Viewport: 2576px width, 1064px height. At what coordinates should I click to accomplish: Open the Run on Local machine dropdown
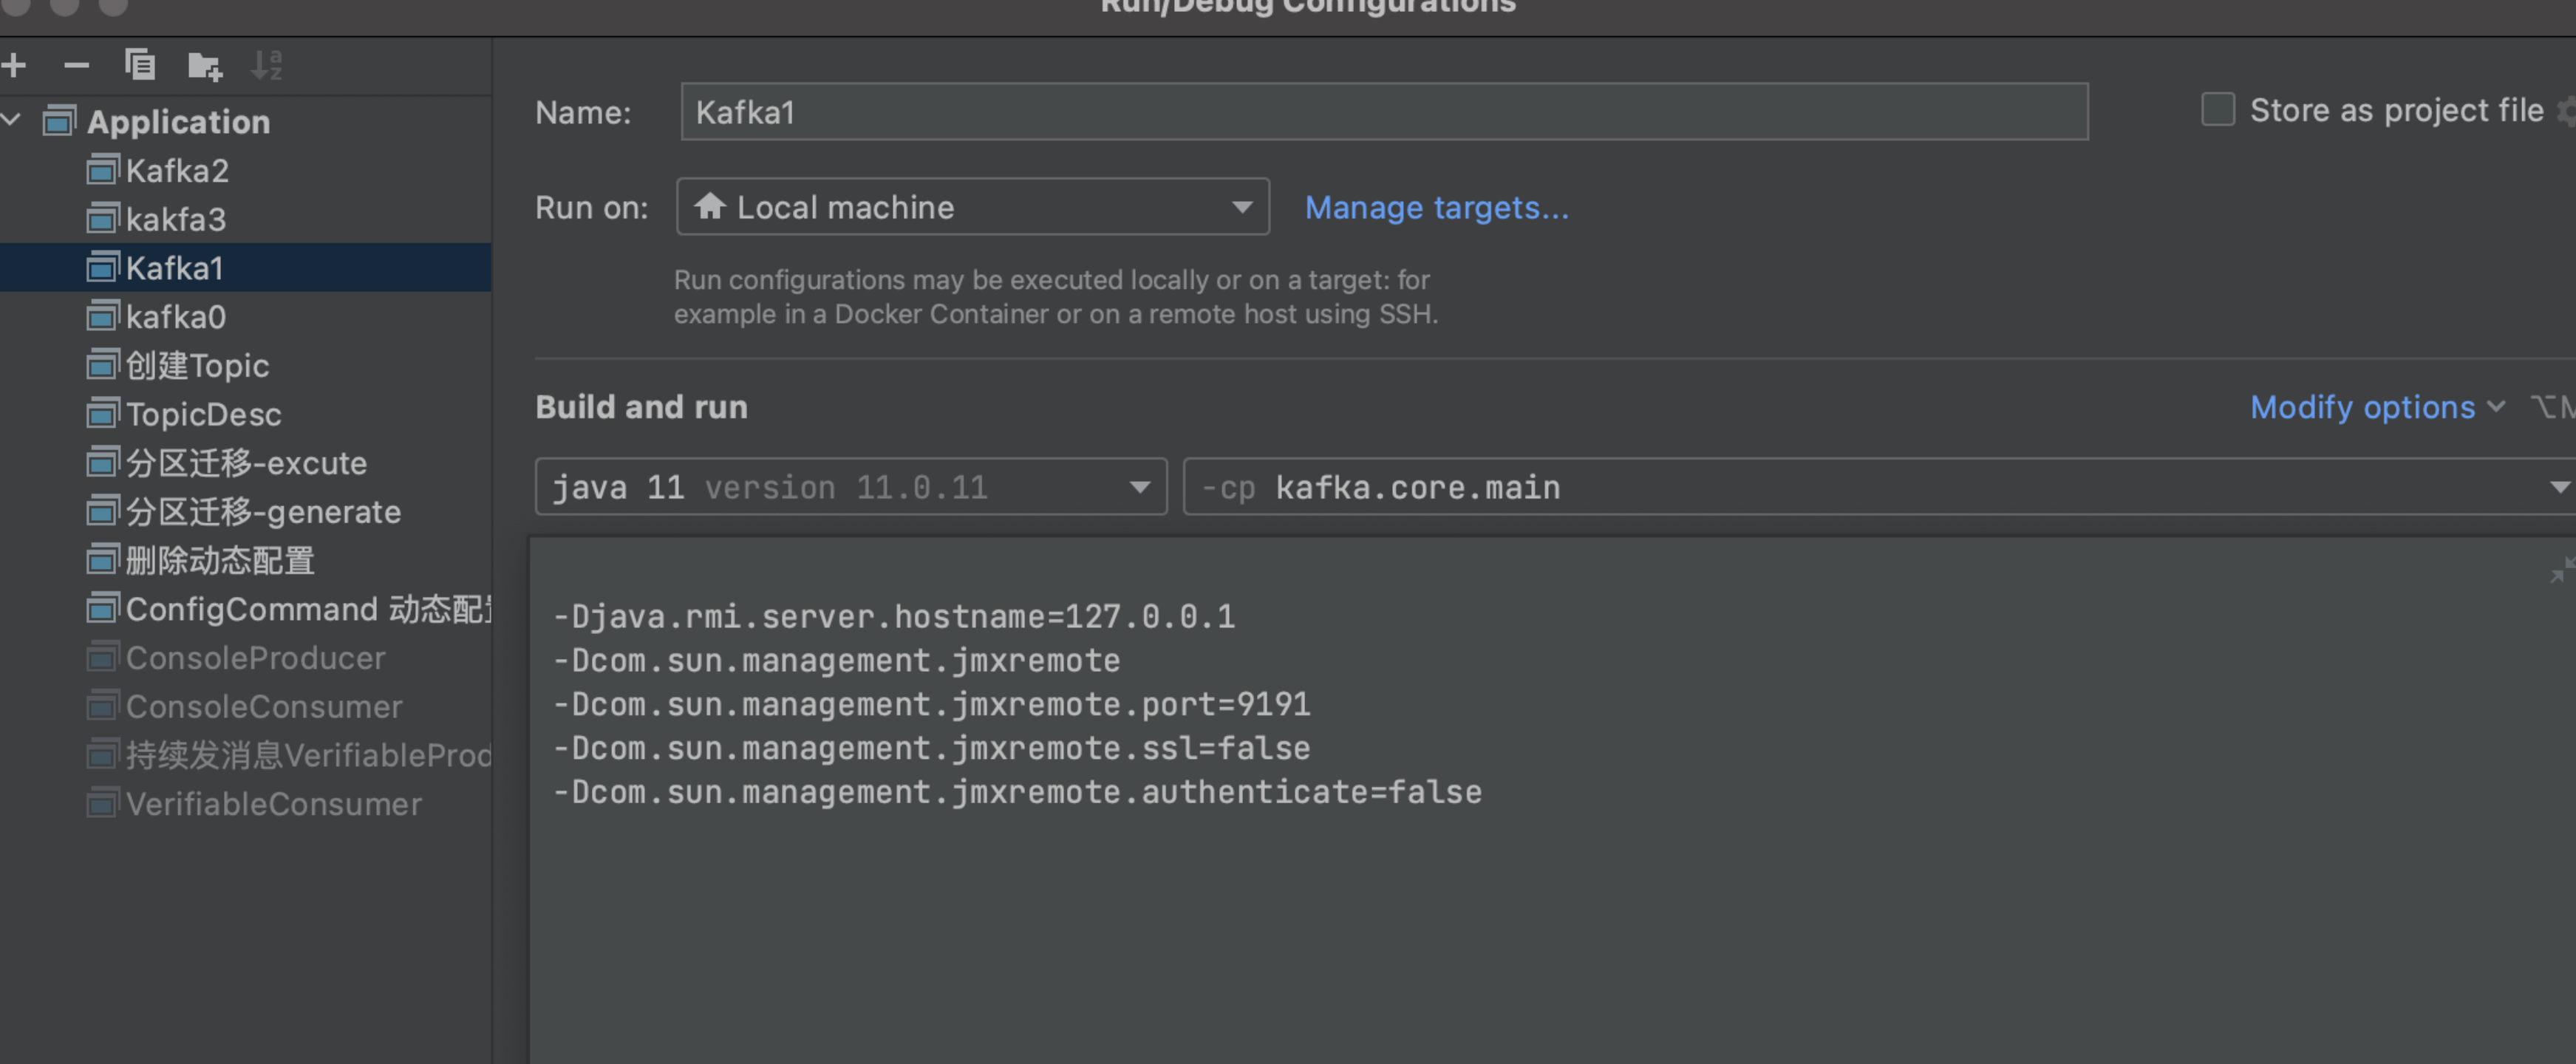972,207
